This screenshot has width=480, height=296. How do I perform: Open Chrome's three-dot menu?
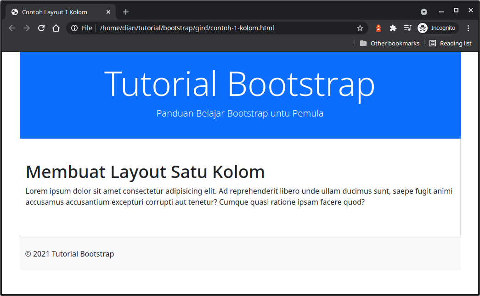pos(468,28)
